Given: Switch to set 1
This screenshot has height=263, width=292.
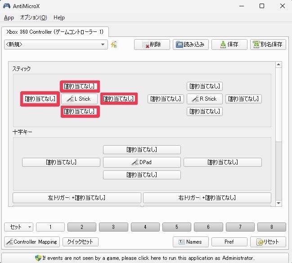Looking at the screenshot, I should (x=50, y=227).
